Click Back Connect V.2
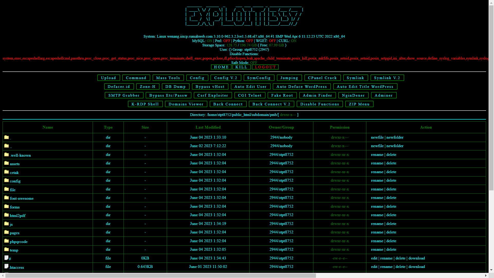 coord(271,104)
